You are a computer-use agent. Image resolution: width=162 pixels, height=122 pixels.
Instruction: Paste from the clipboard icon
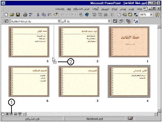[x=50, y=15]
